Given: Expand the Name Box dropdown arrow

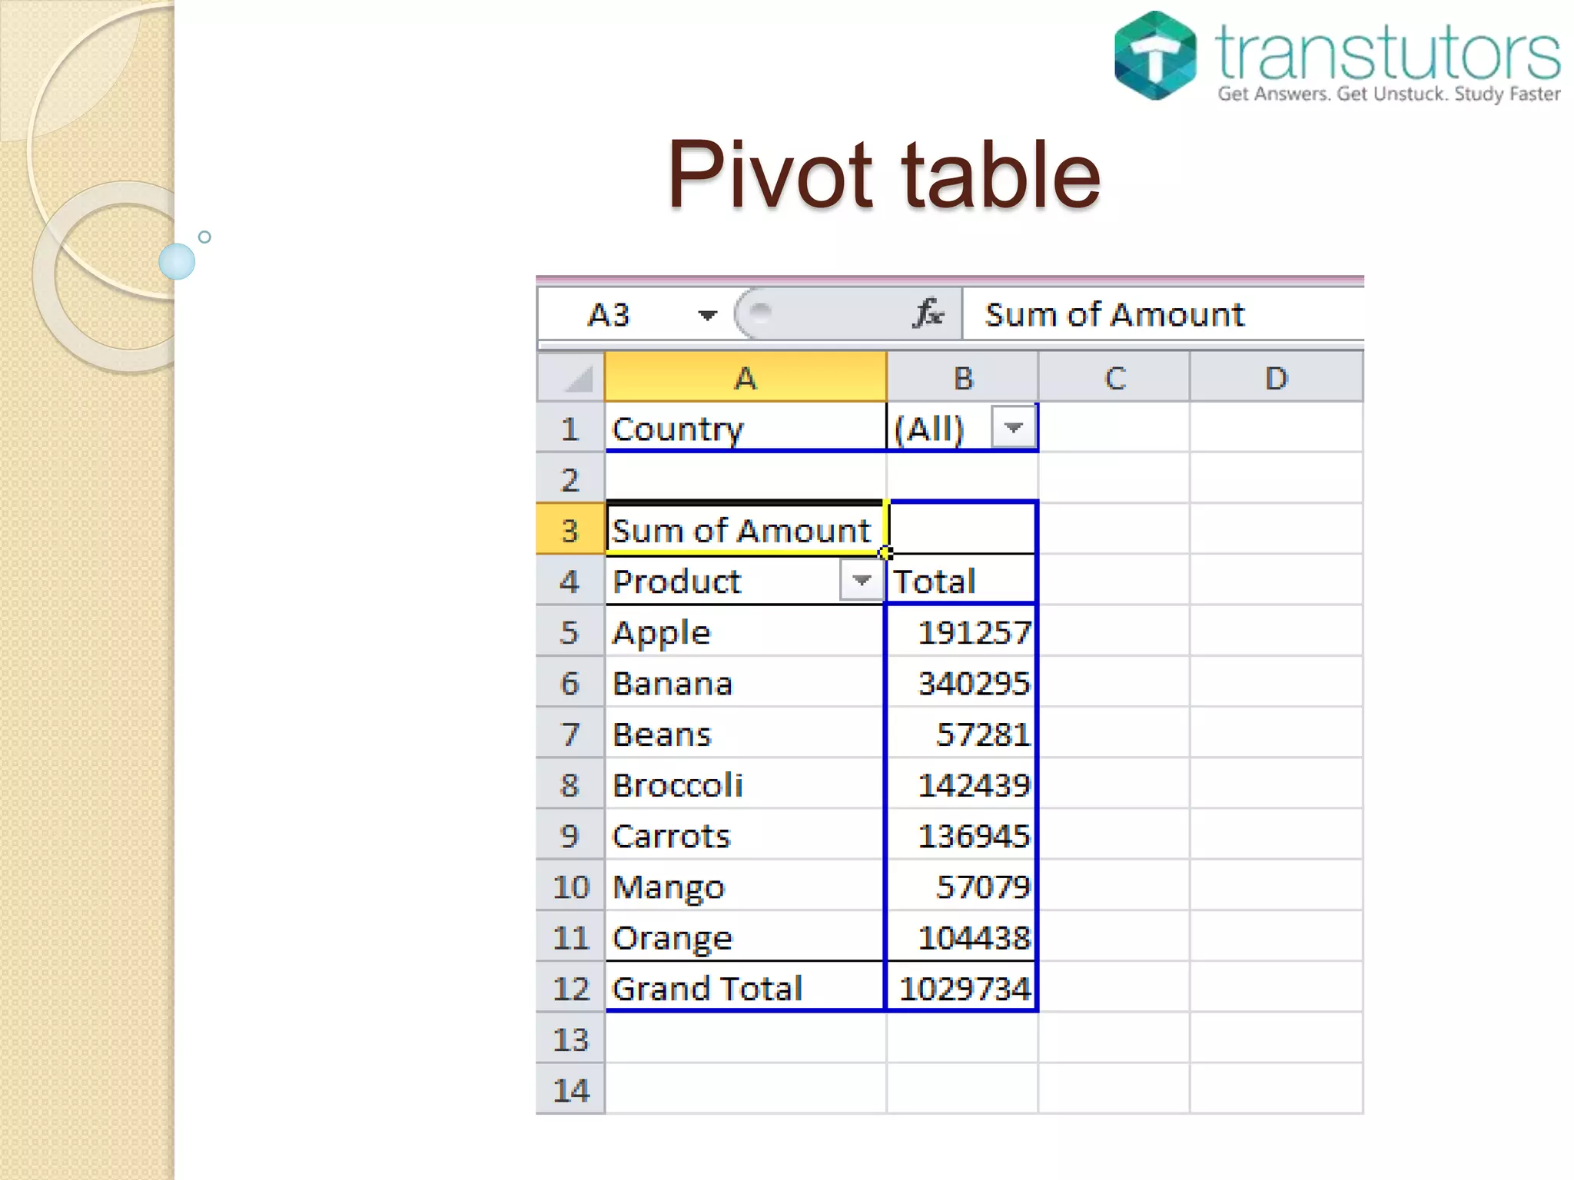Looking at the screenshot, I should pos(707,314).
